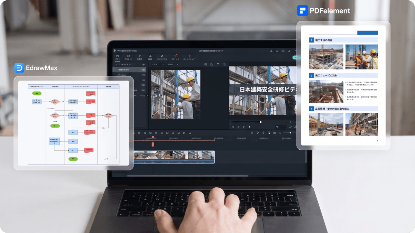This screenshot has height=233, width=415.
Task: Select the video clip on the timeline track
Action: pyautogui.click(x=174, y=157)
